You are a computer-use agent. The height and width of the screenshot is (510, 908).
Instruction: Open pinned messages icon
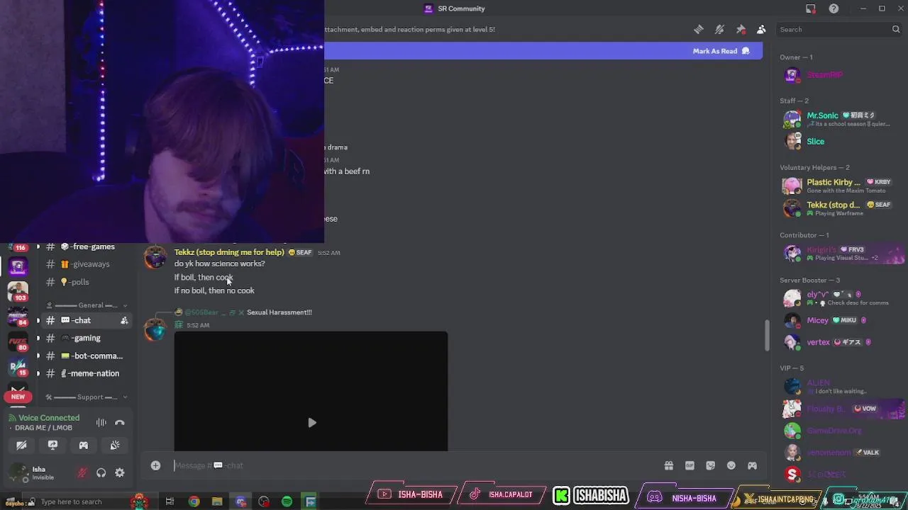[x=741, y=29]
